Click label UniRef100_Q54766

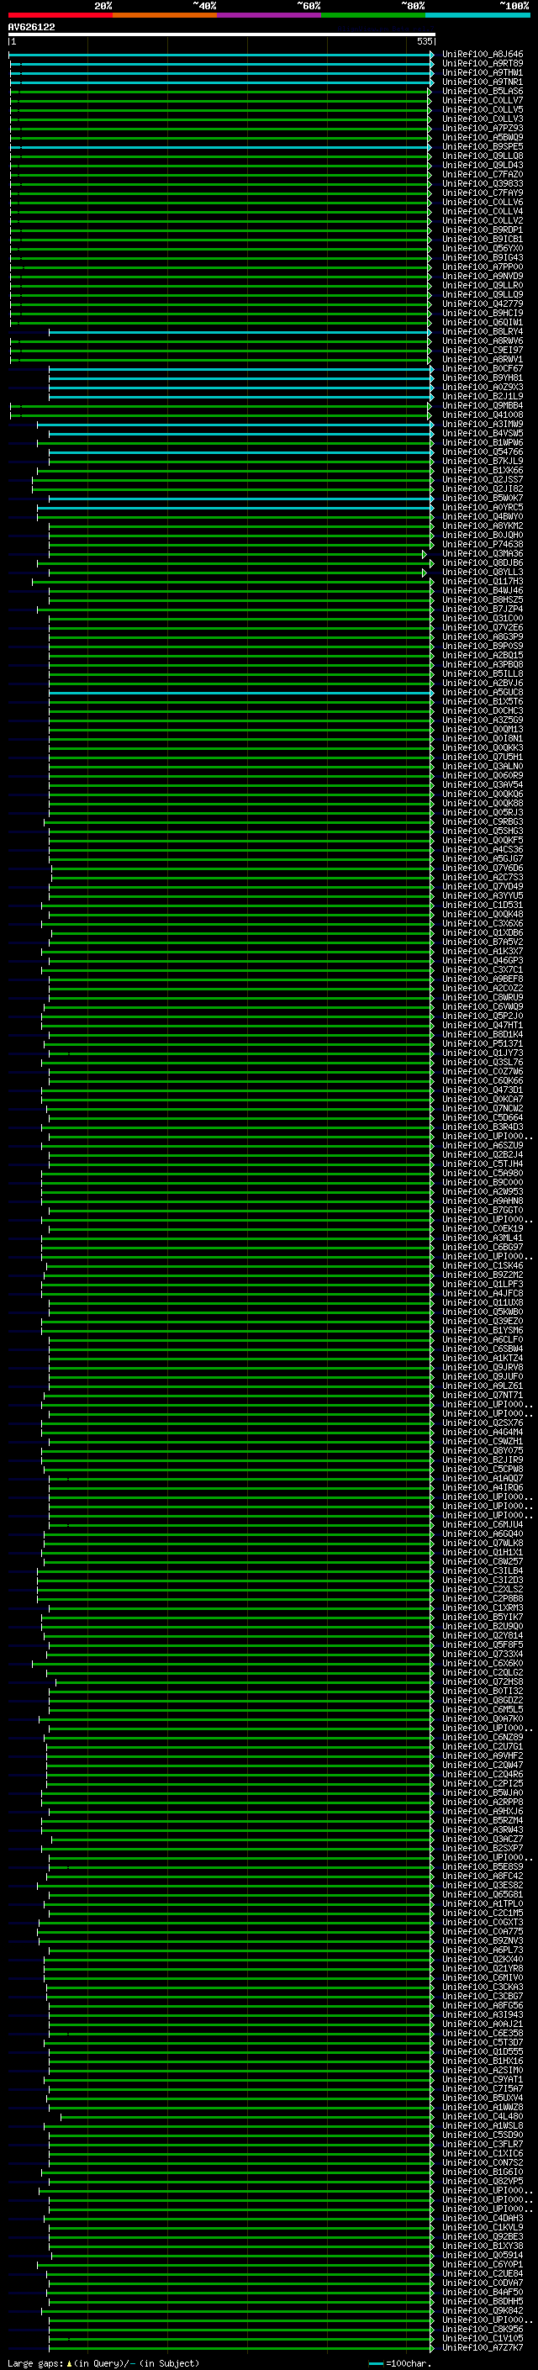click(x=483, y=451)
